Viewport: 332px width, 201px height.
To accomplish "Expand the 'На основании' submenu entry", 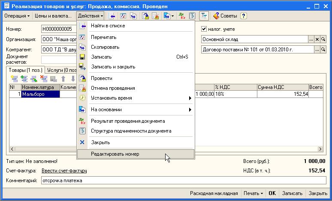I will pyautogui.click(x=136, y=109).
